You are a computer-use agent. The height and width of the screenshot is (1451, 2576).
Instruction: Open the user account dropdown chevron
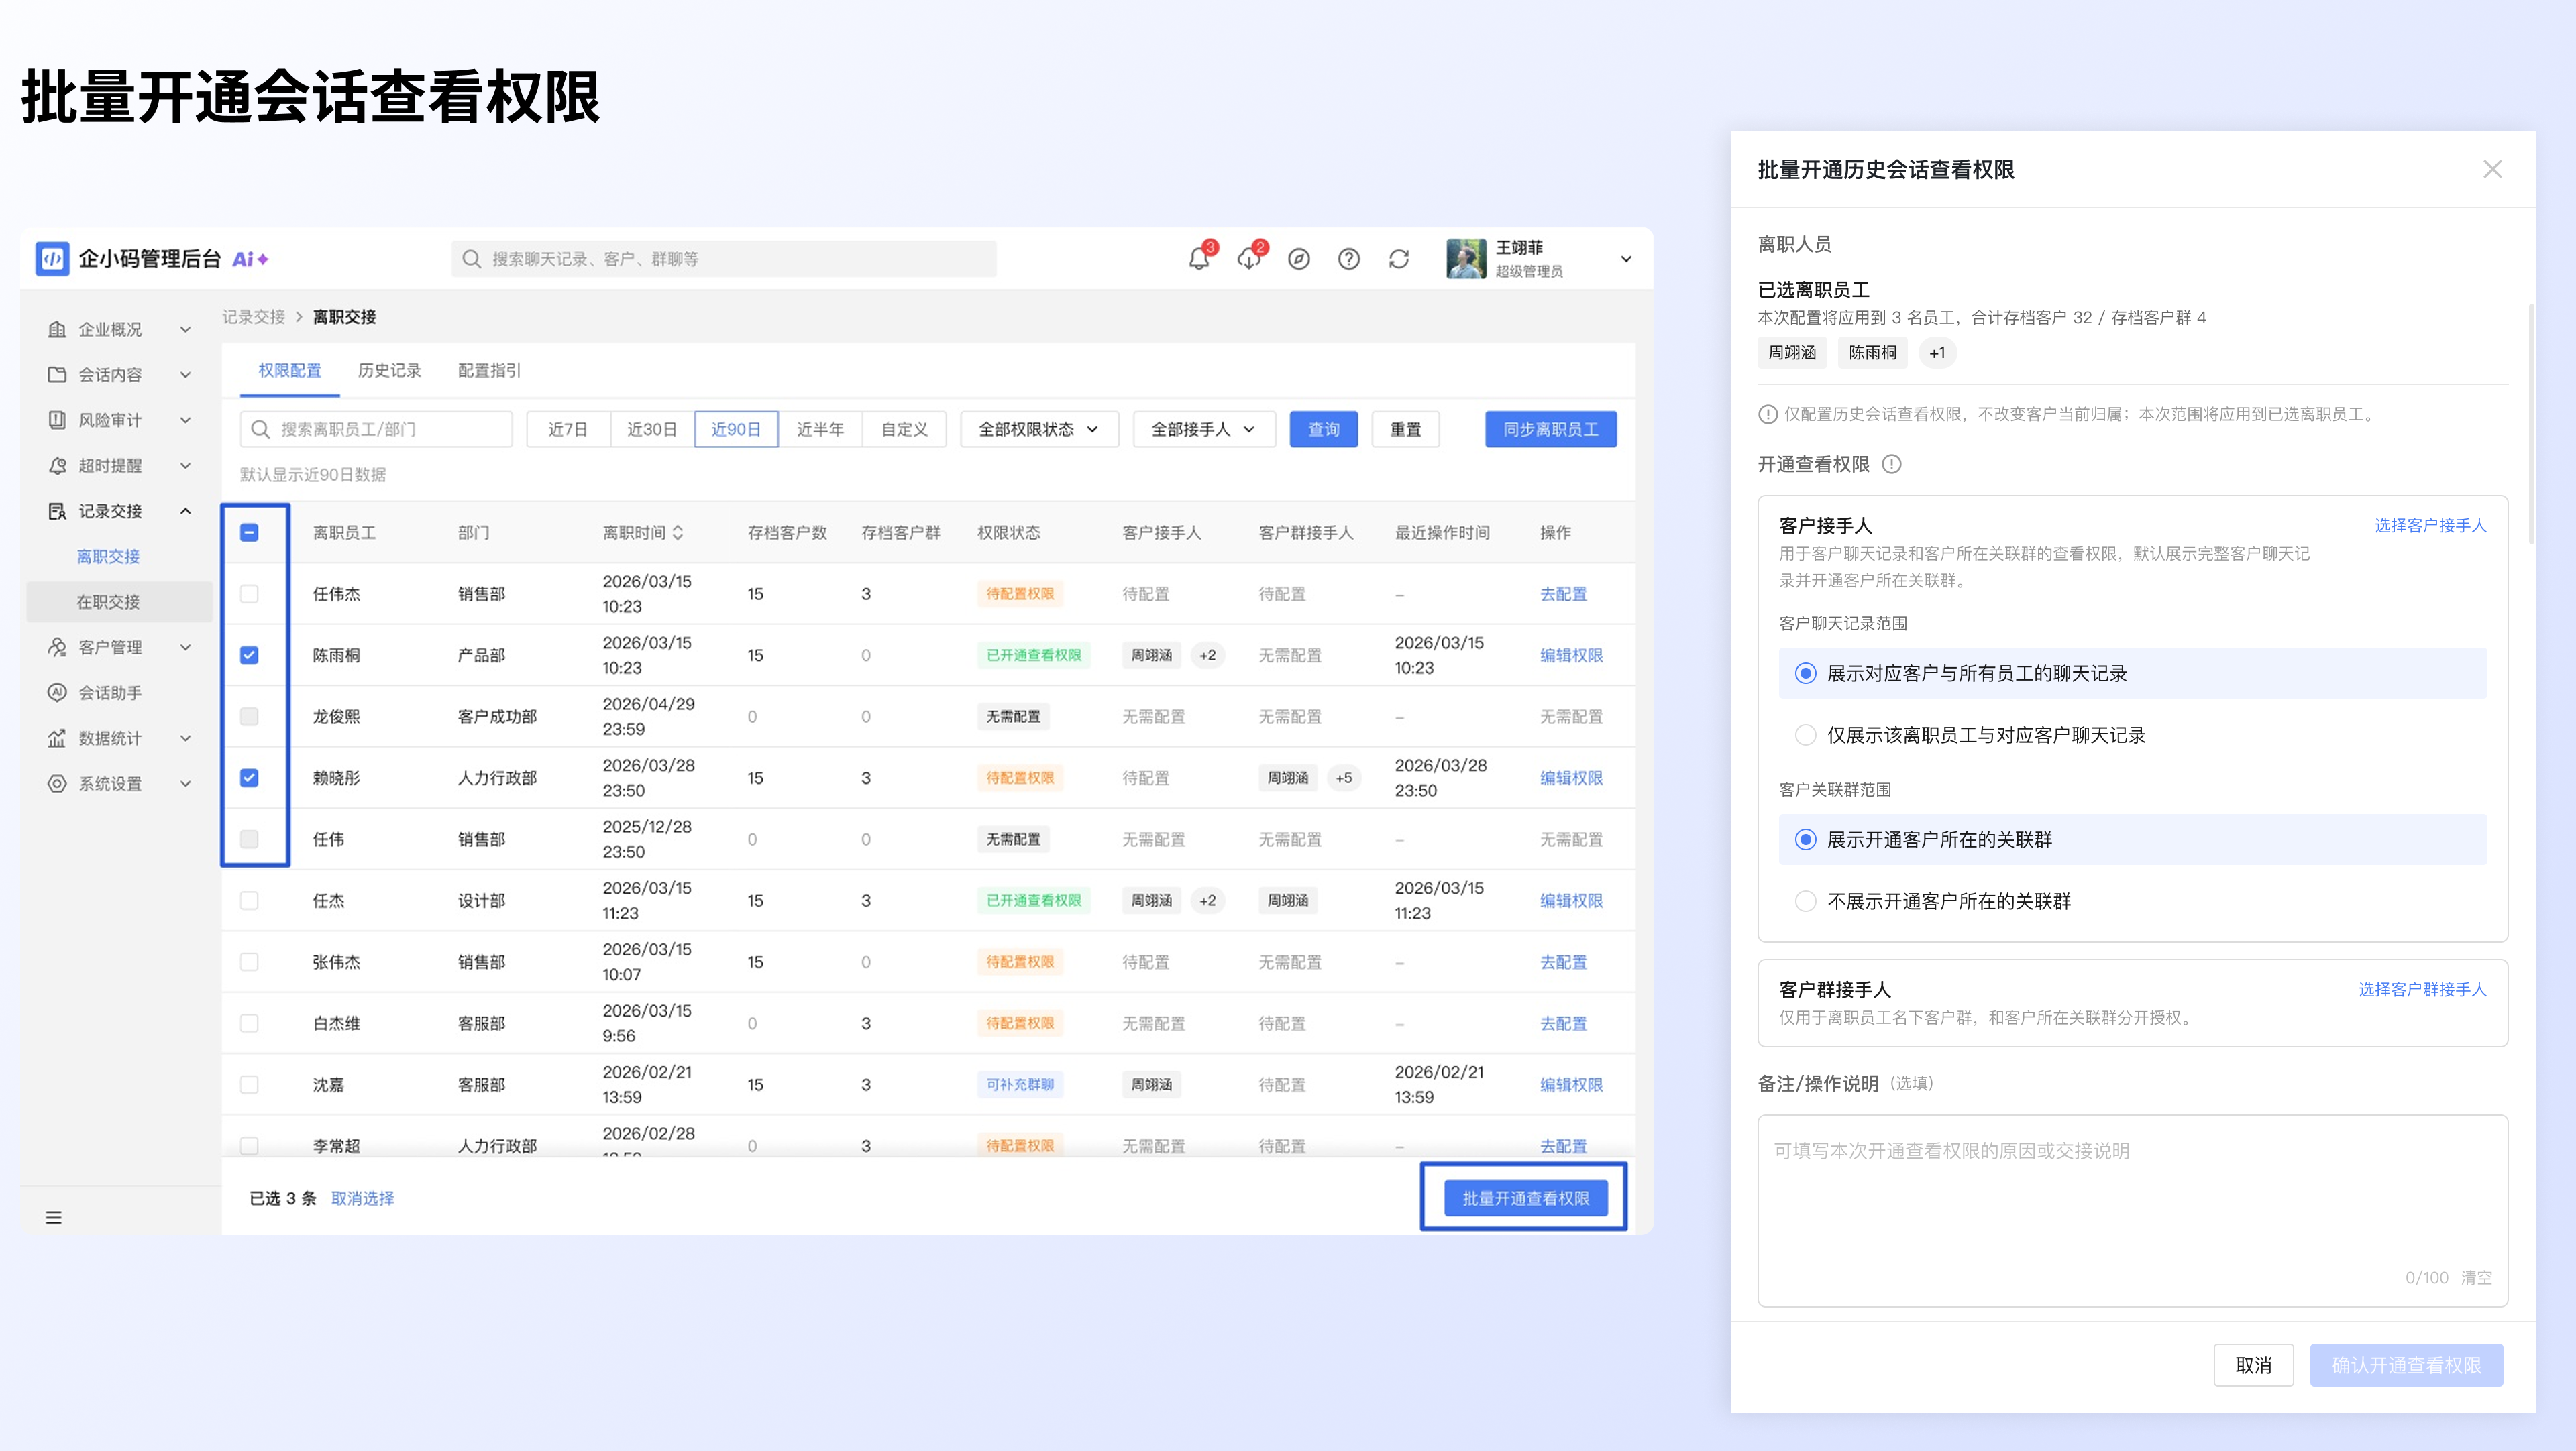pyautogui.click(x=1626, y=259)
